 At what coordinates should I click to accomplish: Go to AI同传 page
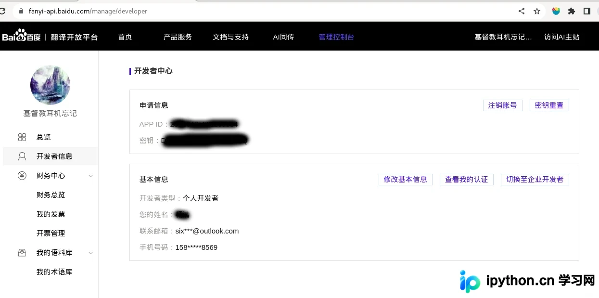tap(283, 37)
